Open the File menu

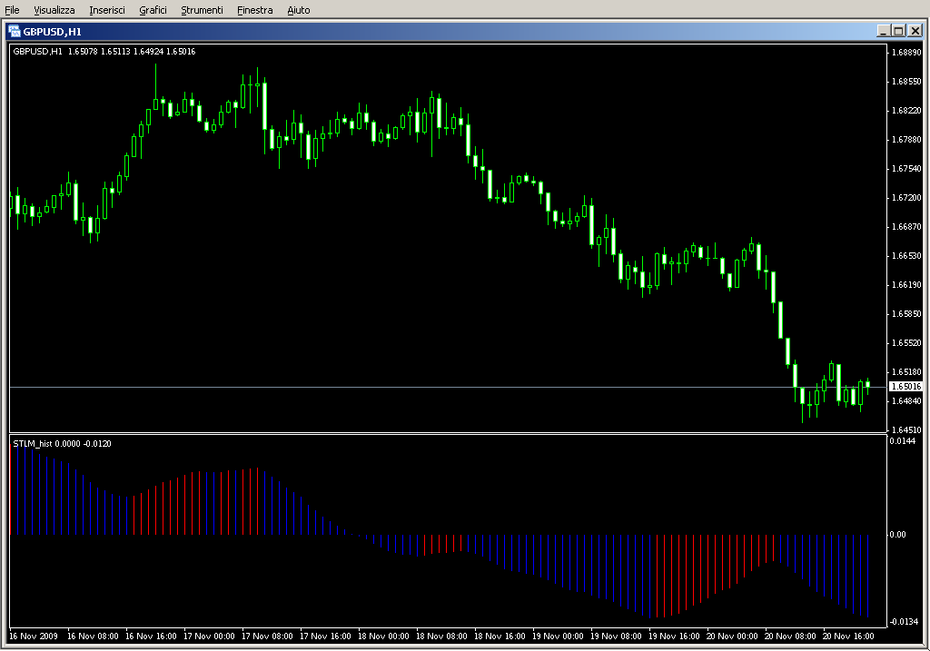12,10
